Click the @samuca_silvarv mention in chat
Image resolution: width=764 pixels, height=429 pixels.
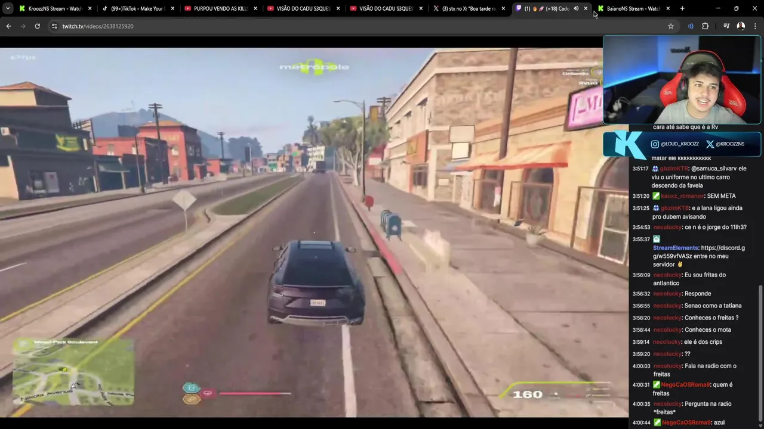pos(714,169)
